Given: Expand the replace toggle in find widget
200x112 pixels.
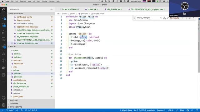Looking at the screenshot, I should pyautogui.click(x=135, y=18).
